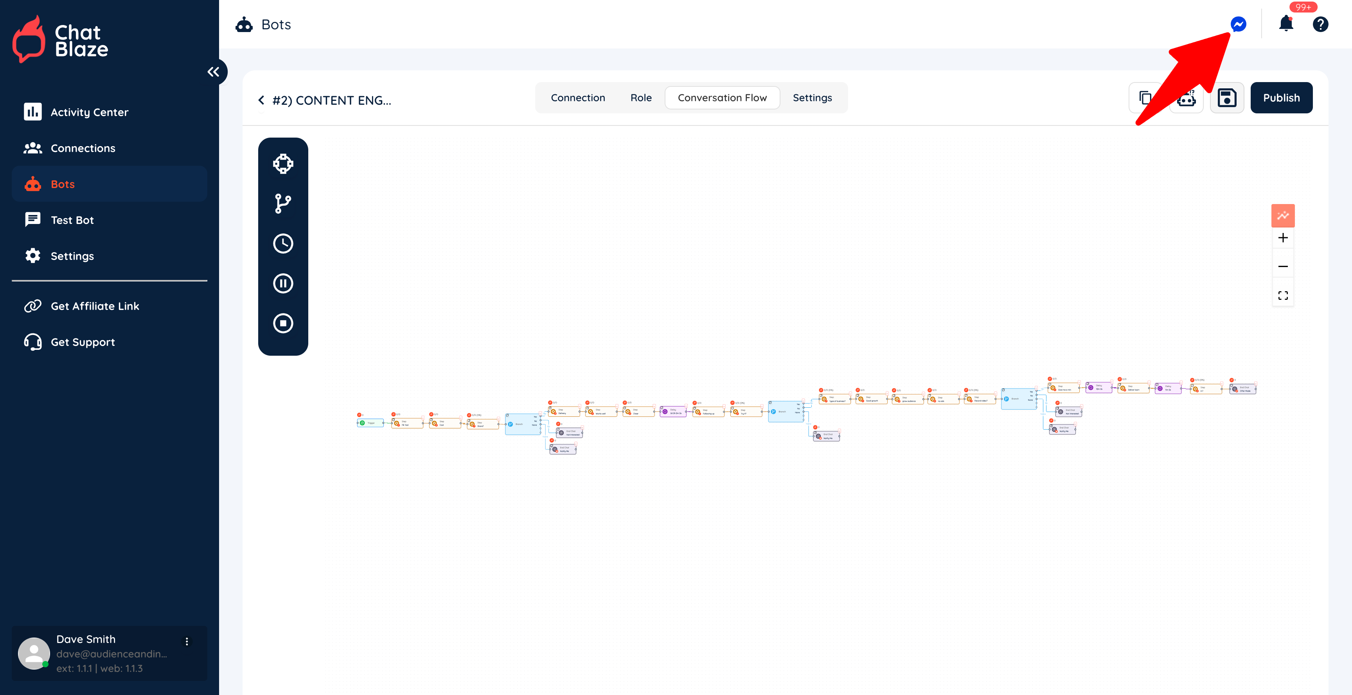Image resolution: width=1352 pixels, height=695 pixels.
Task: Go back using chevron beside bot name
Action: 261,100
